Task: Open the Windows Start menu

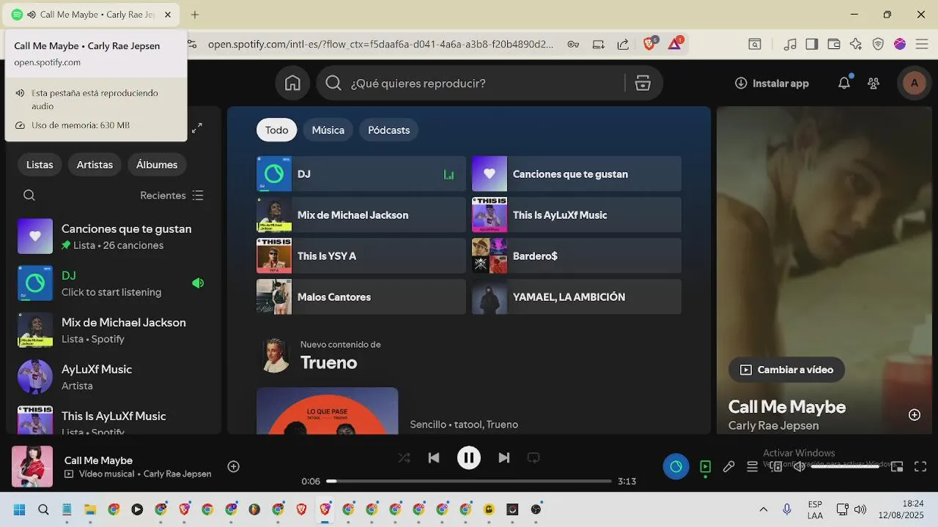Action: tap(20, 509)
